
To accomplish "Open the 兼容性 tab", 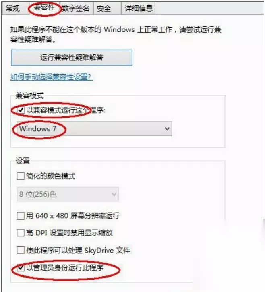I will click(44, 8).
